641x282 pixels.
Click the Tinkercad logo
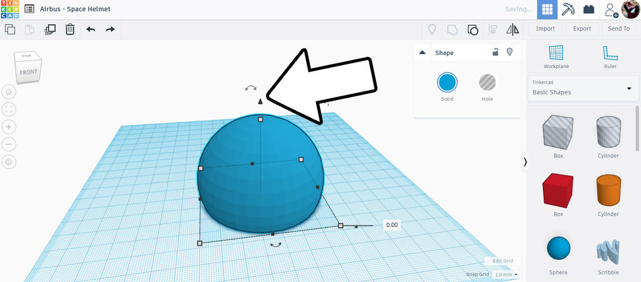click(10, 9)
